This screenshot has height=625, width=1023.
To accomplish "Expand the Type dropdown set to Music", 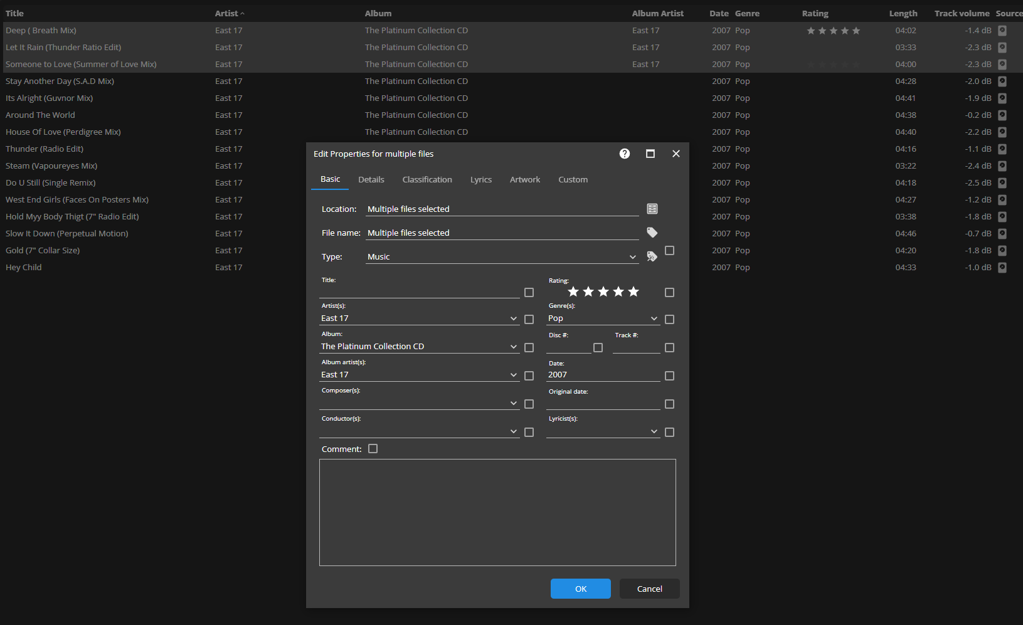I will click(633, 257).
